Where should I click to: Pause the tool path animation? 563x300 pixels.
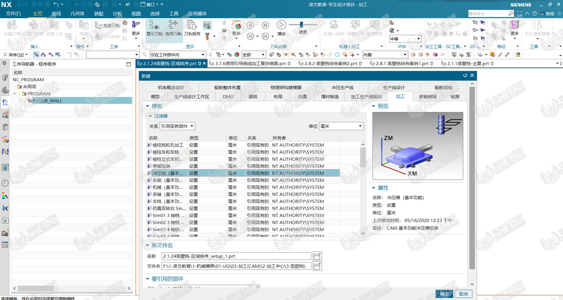(x=265, y=25)
